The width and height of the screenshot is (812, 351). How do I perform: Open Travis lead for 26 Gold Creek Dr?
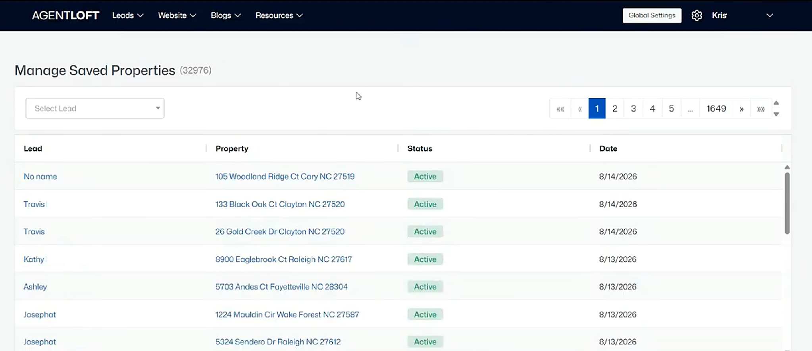[34, 231]
